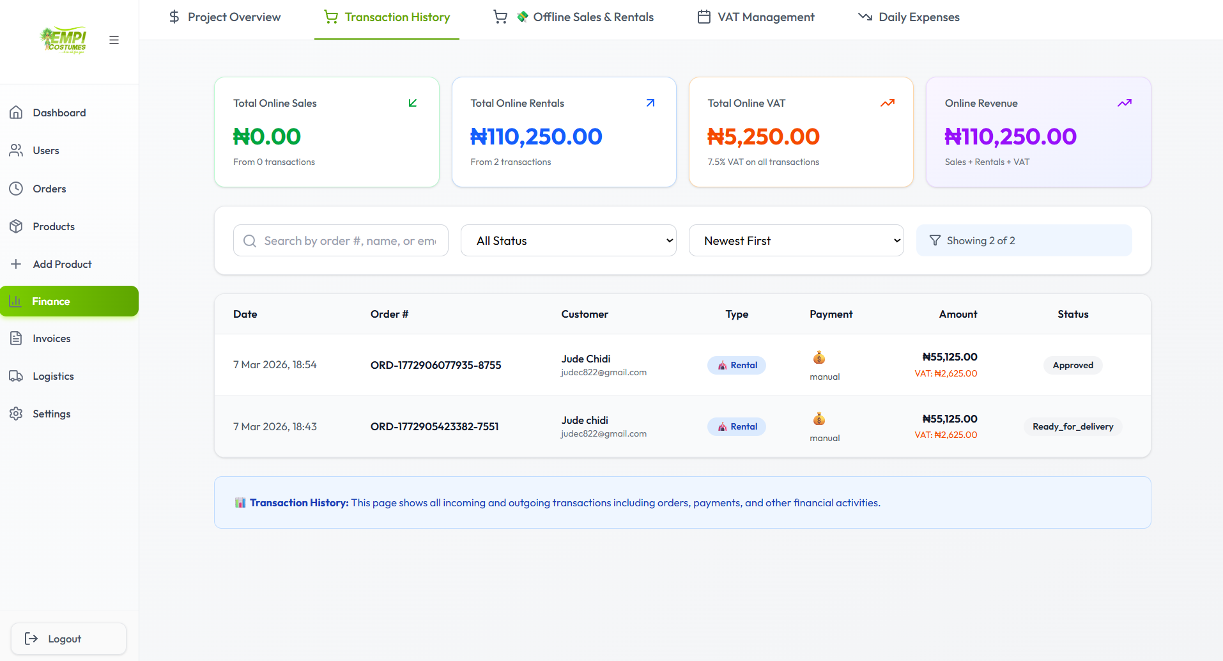Click the Logistics sidebar icon
Viewport: 1223px width, 661px height.
coord(16,376)
